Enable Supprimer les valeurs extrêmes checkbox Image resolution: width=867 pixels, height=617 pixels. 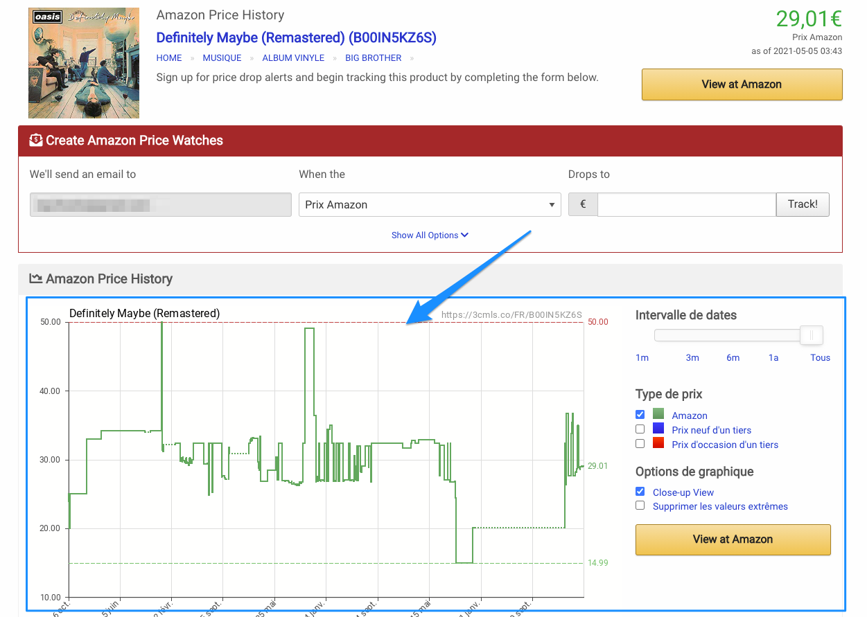coord(640,506)
